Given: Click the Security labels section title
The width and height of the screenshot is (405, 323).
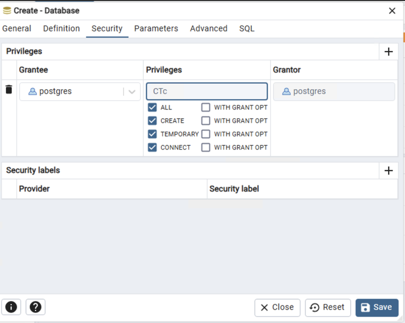Looking at the screenshot, I should (33, 170).
